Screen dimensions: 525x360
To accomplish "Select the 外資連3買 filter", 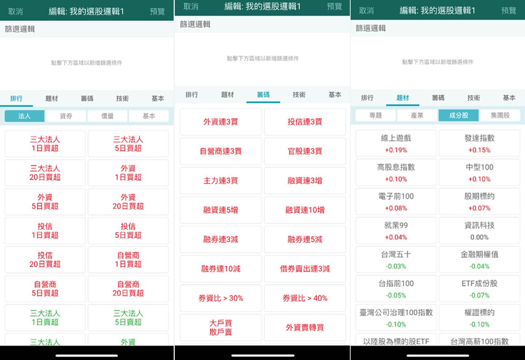I will [x=220, y=122].
